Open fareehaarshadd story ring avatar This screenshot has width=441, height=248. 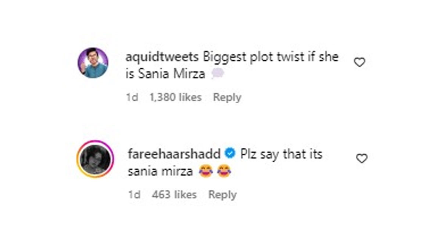click(96, 159)
